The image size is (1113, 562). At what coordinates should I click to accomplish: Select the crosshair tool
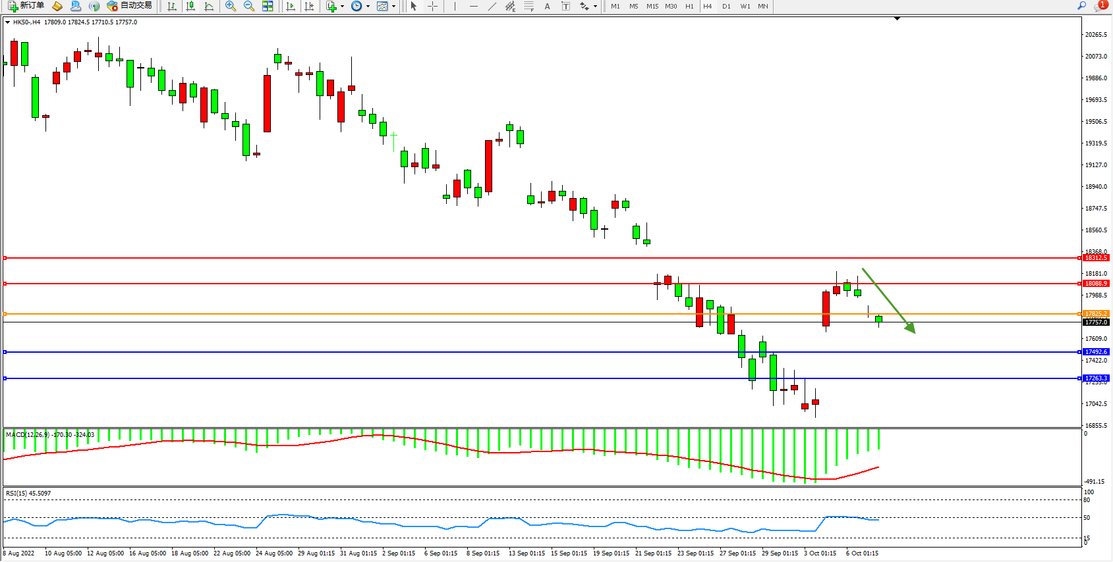point(432,6)
